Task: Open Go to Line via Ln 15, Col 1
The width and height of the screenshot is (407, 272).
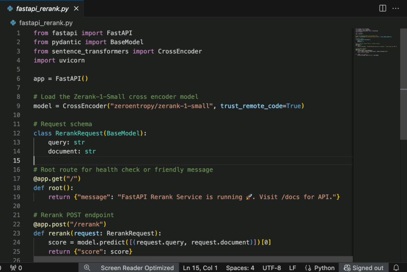Action: (200, 268)
